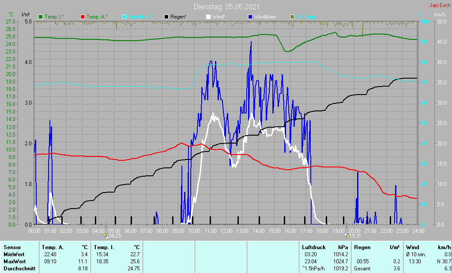
Task: Click the rain total value '3.6'
Action: pyautogui.click(x=396, y=269)
